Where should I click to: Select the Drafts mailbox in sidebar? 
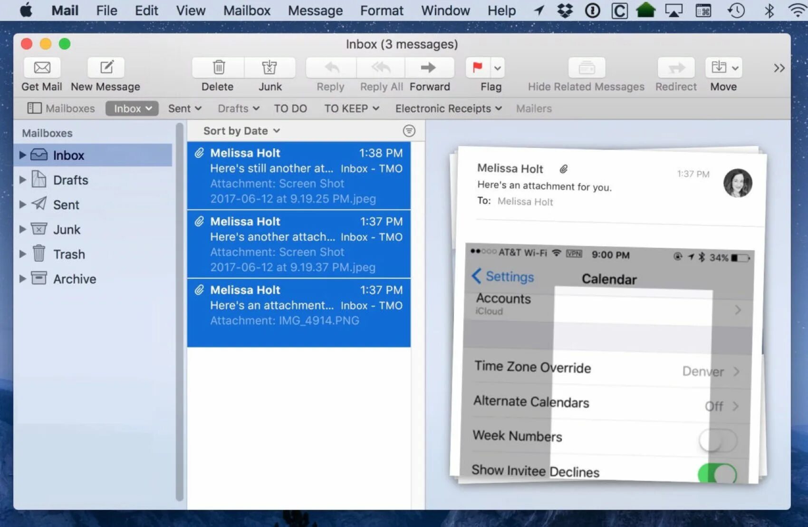(x=93, y=180)
